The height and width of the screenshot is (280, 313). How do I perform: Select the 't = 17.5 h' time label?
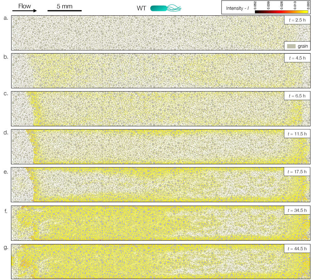[297, 172]
